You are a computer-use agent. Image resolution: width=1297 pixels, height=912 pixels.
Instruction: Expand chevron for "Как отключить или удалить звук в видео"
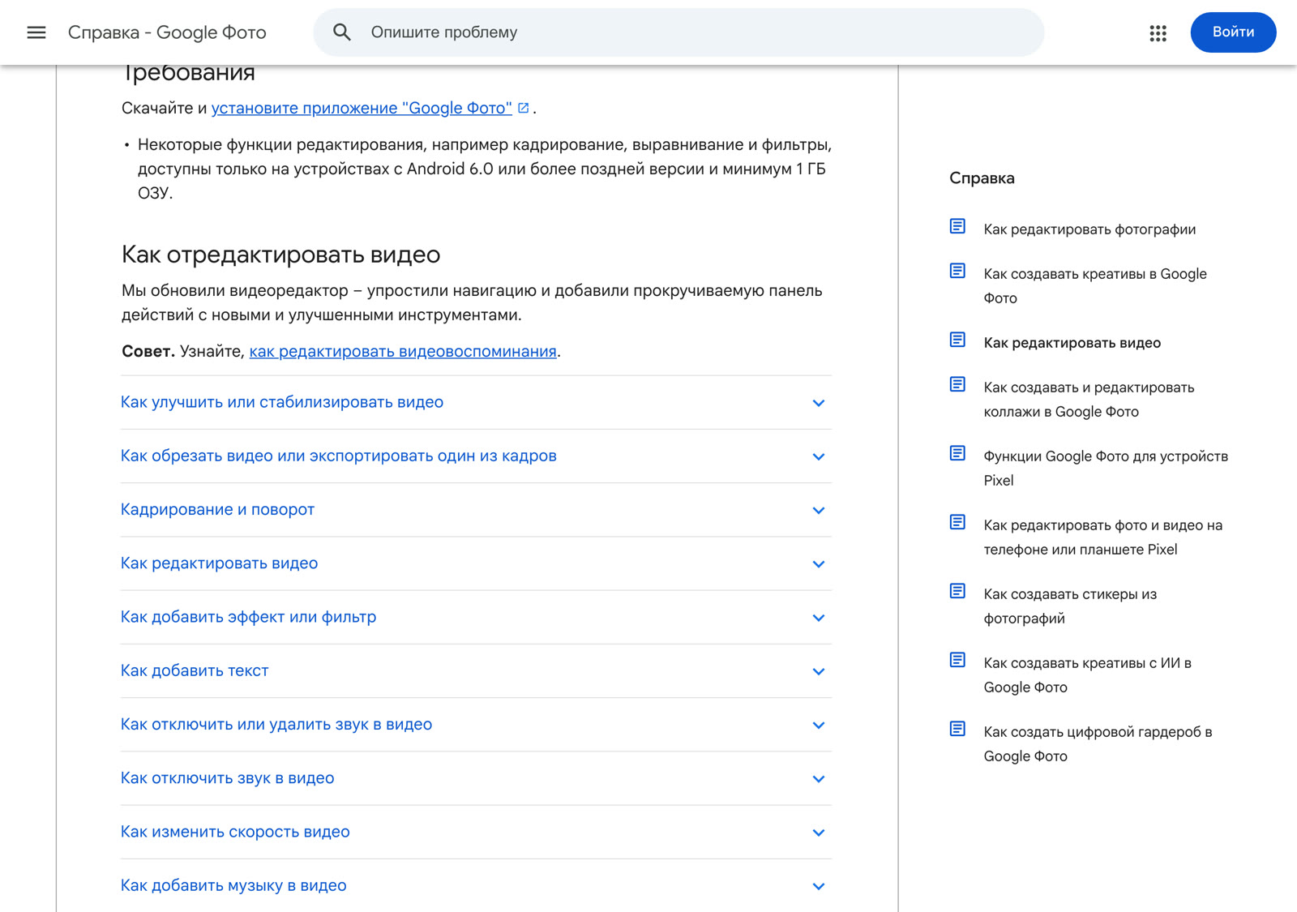pyautogui.click(x=819, y=726)
